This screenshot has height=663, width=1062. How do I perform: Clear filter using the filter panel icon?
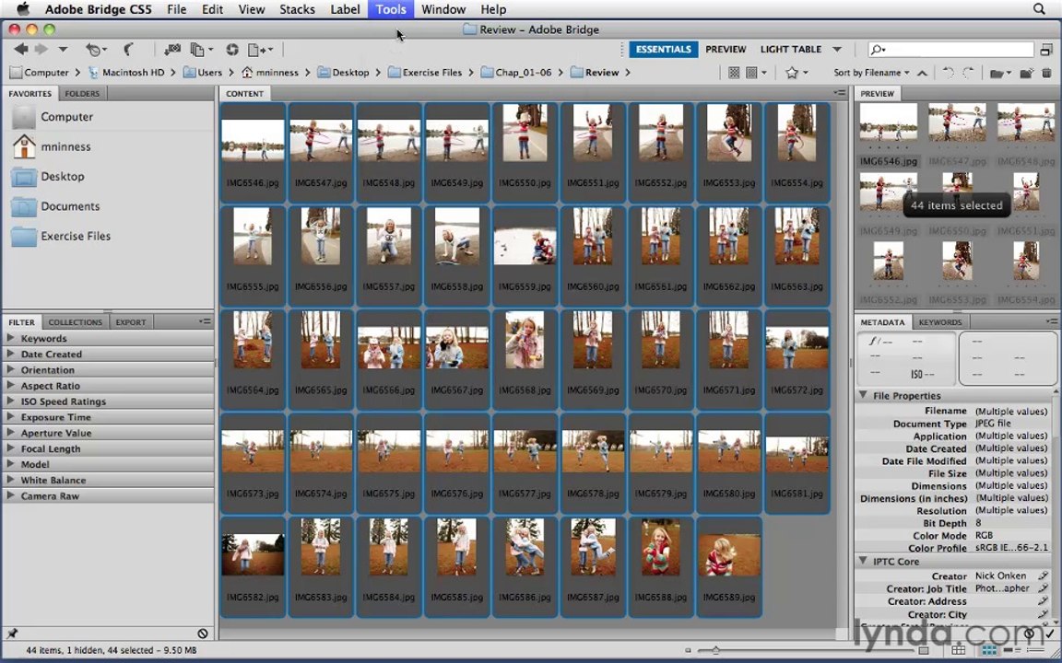(x=203, y=634)
